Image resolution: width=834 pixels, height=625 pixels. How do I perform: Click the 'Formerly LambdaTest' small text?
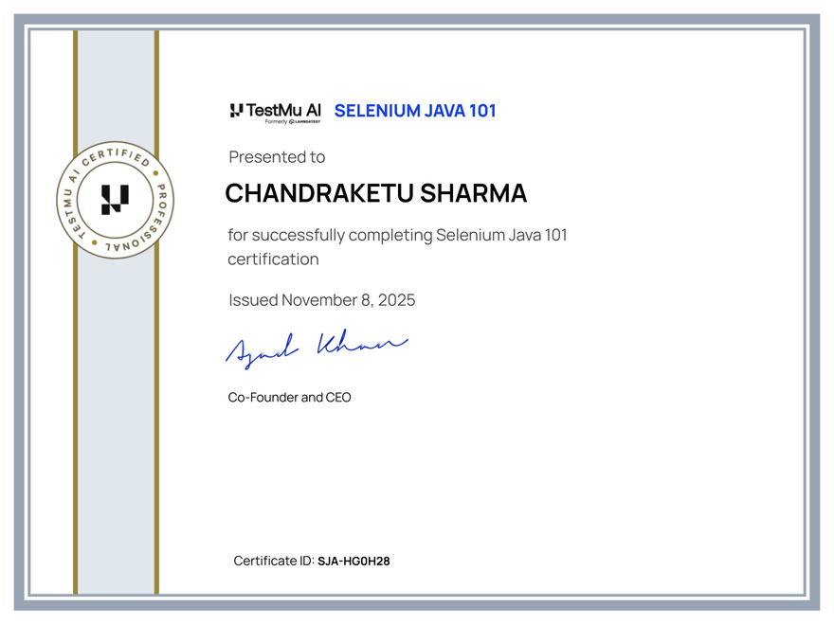coord(293,122)
